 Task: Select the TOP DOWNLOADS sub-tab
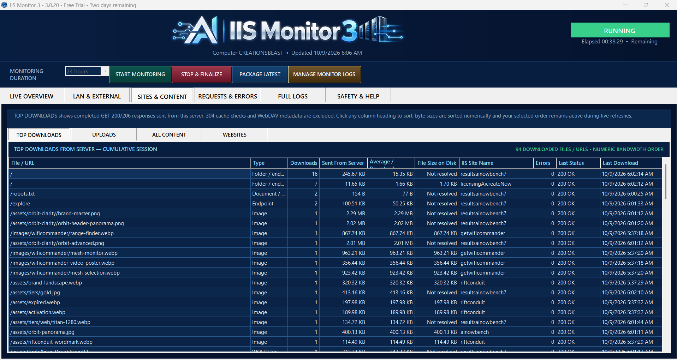(39, 135)
